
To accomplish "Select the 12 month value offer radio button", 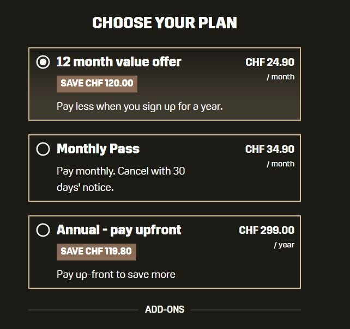I will (x=43, y=62).
